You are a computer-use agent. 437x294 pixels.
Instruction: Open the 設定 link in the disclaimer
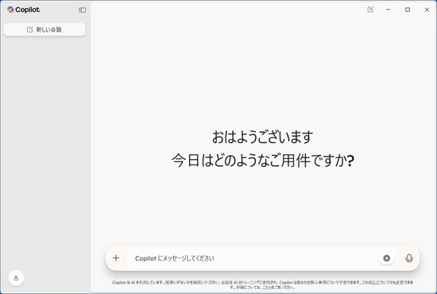(x=376, y=283)
